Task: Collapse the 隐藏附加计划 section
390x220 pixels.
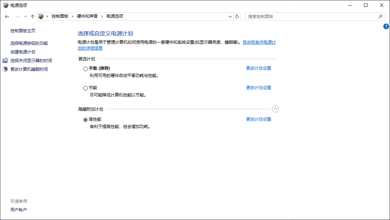Action: point(275,109)
